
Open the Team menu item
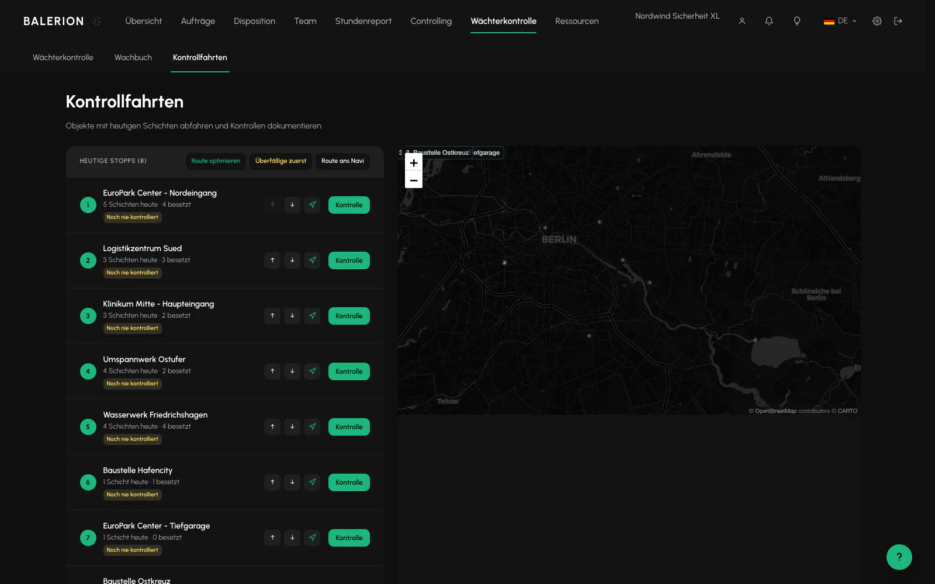point(306,21)
